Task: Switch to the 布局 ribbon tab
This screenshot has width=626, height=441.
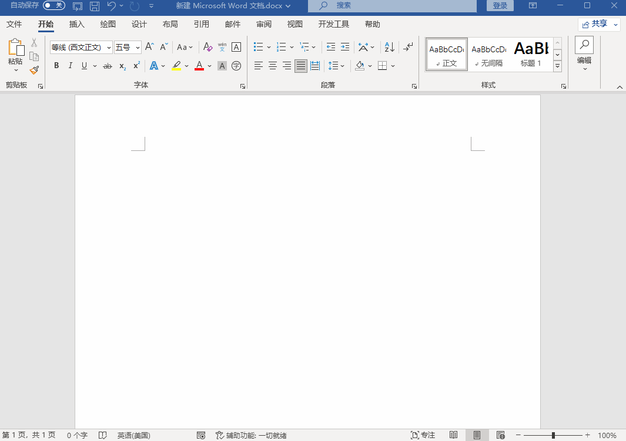Action: (x=170, y=24)
